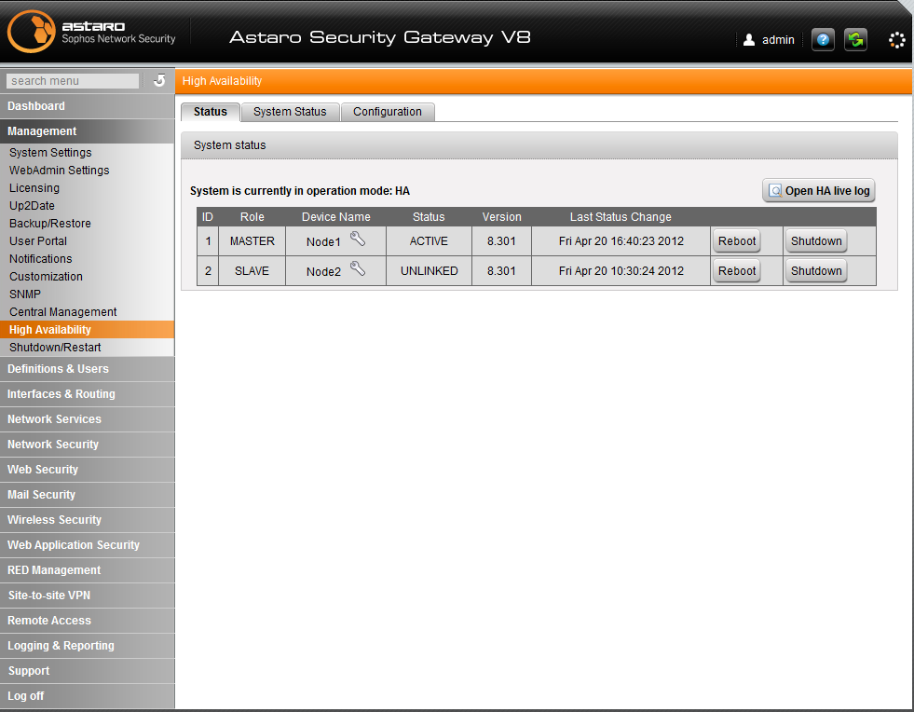Reboot the MASTER Node1
The width and height of the screenshot is (914, 712).
[x=737, y=241]
